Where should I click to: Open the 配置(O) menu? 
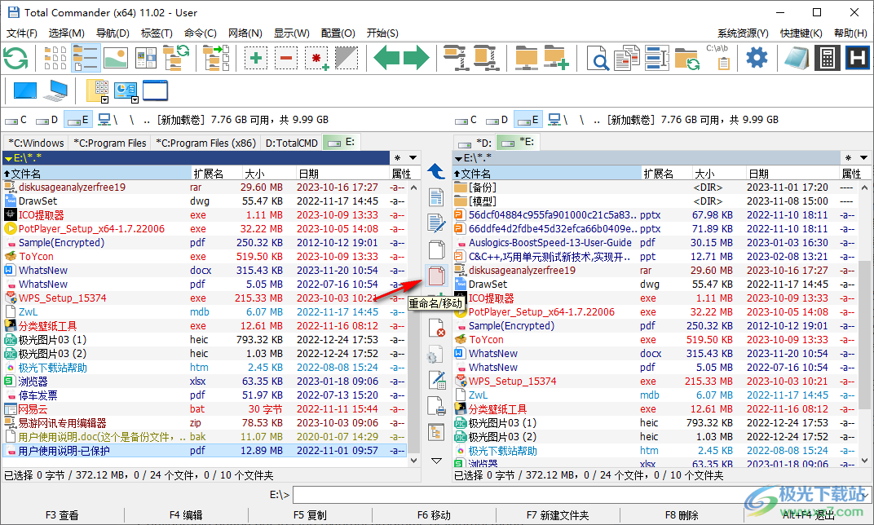338,33
